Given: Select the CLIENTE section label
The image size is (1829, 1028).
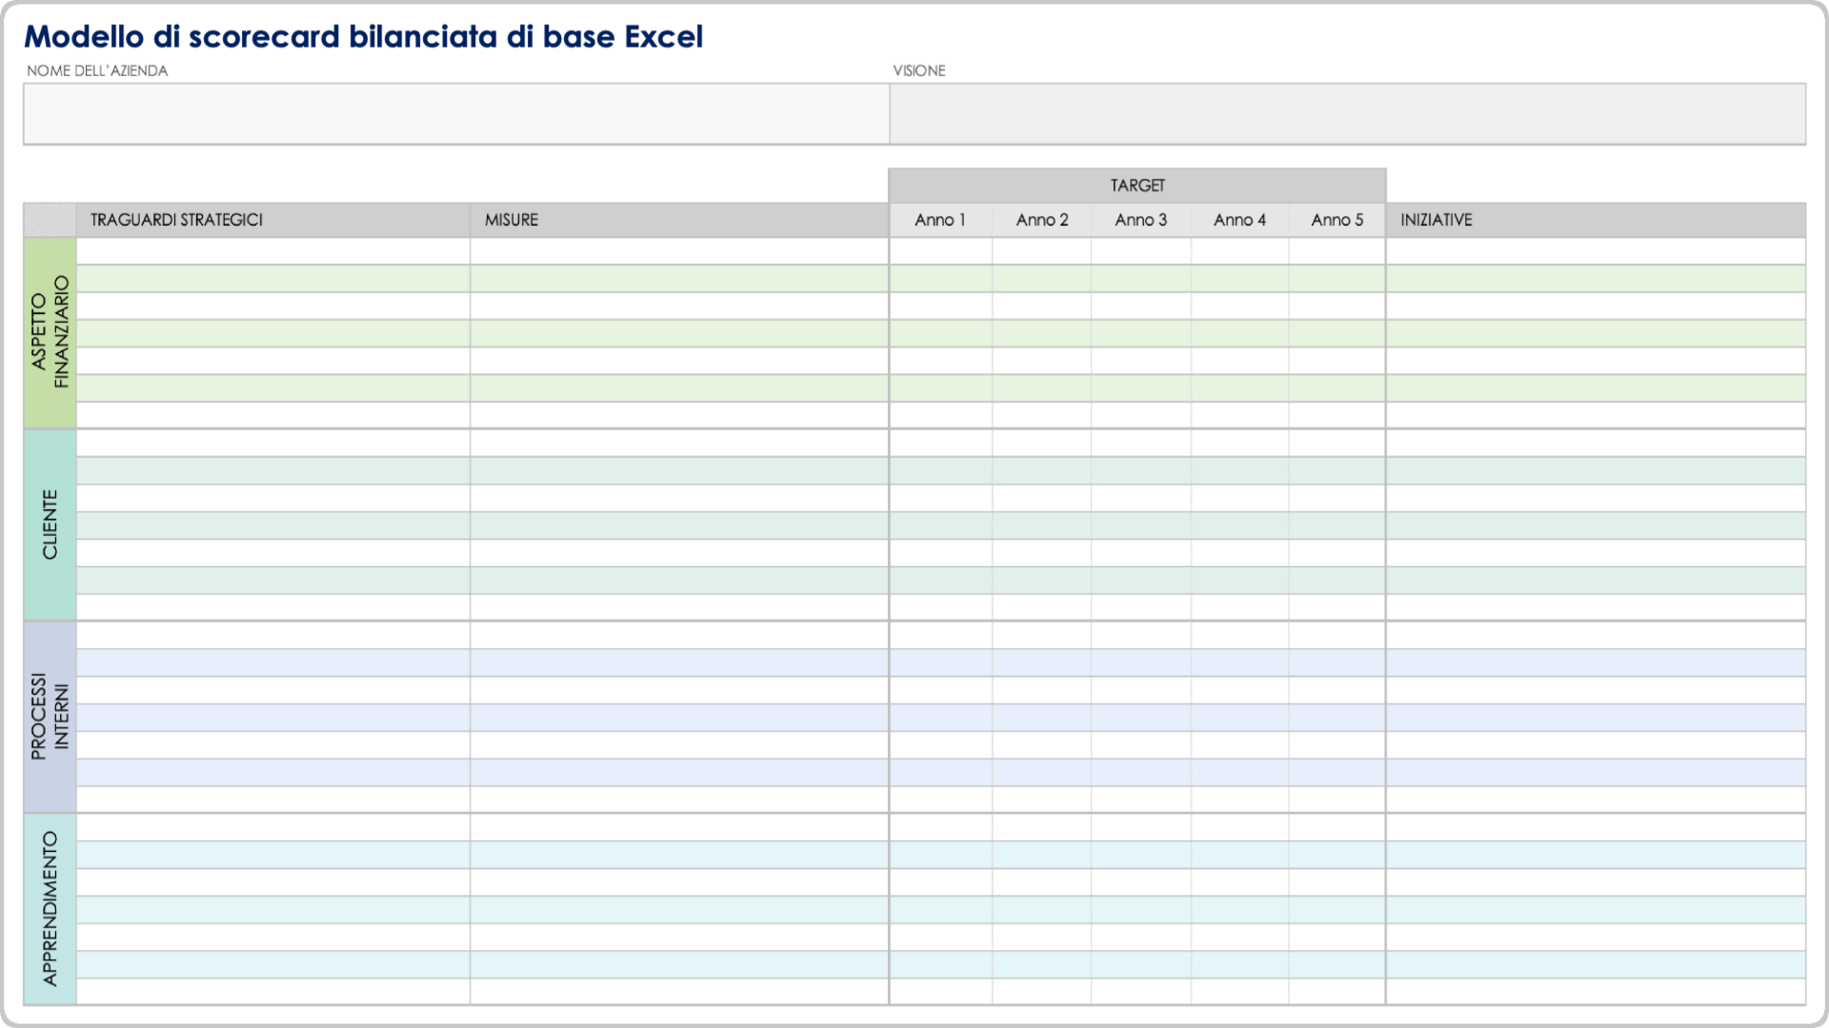Looking at the screenshot, I should [x=50, y=524].
